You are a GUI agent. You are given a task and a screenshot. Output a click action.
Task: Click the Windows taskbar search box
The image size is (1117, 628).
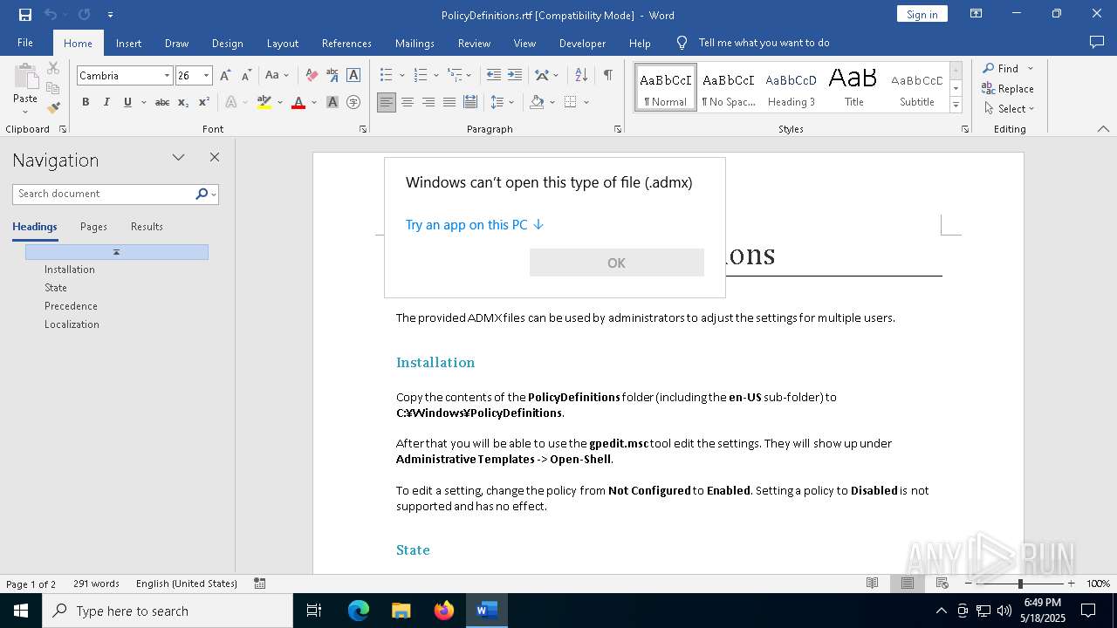tap(168, 611)
